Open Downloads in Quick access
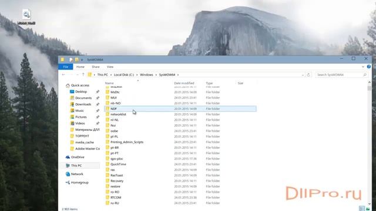The image size is (376, 211). pos(83,104)
